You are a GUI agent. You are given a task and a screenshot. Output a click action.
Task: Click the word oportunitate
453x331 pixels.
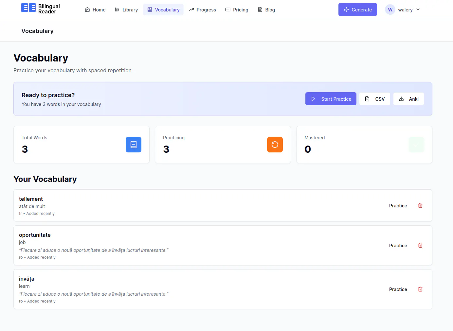[x=35, y=235]
